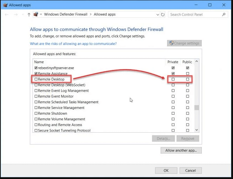Select the Remote Shutdown row text
Image resolution: width=233 pixels, height=179 pixels.
(x=52, y=114)
